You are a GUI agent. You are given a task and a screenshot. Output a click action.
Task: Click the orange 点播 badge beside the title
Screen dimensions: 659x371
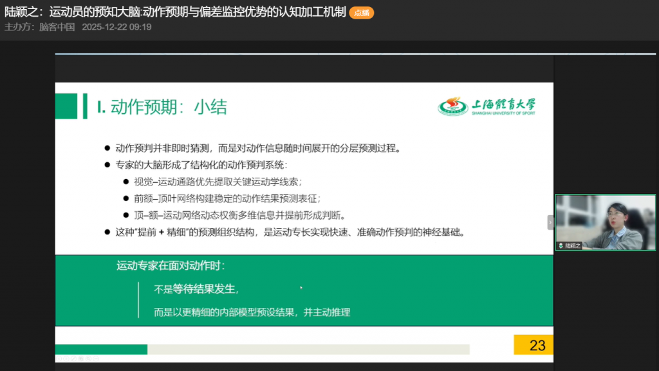(x=361, y=13)
